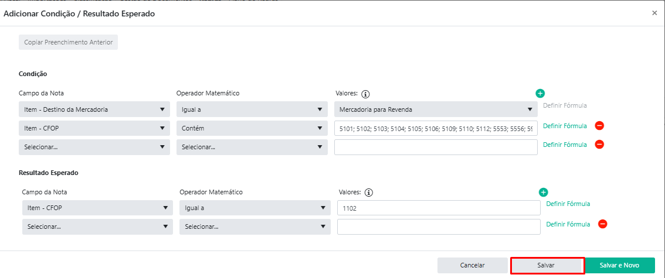Open the Contém operator dropdown
The width and height of the screenshot is (665, 278).
[x=252, y=128]
